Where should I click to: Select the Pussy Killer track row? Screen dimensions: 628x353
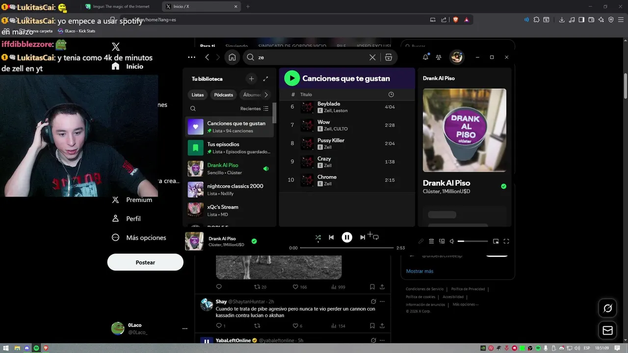pos(347,144)
